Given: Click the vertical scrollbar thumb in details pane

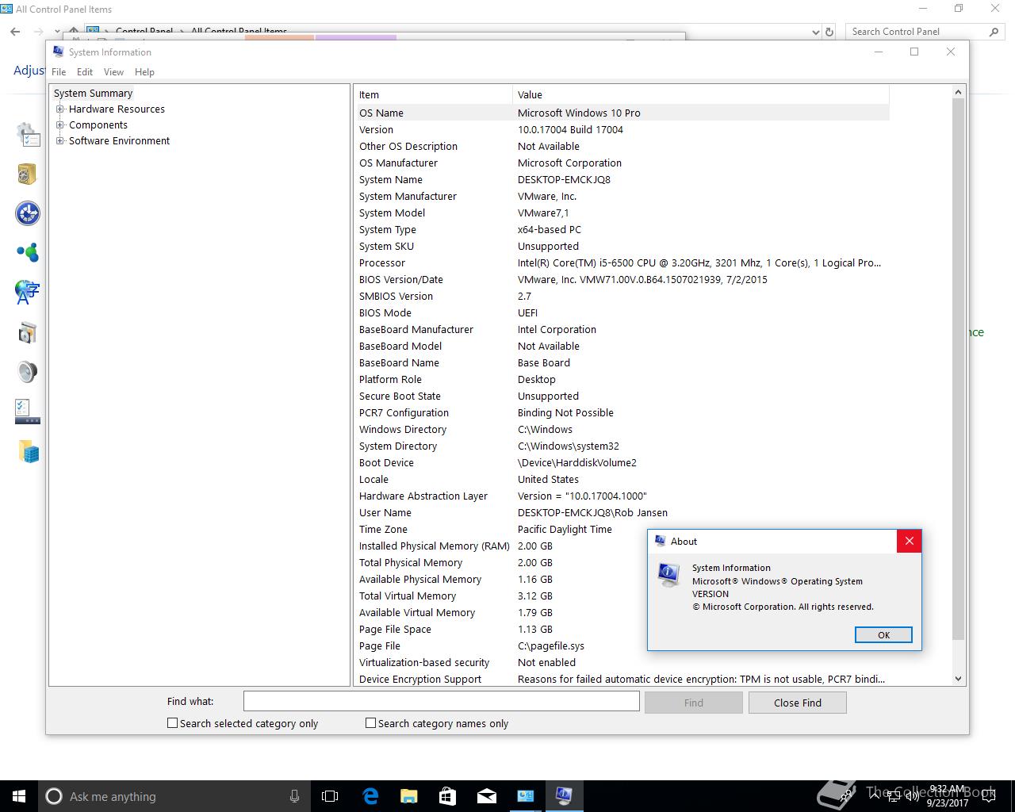Looking at the screenshot, I should [x=958, y=369].
